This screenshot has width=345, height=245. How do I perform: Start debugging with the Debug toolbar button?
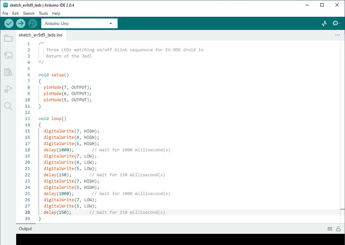(x=32, y=23)
